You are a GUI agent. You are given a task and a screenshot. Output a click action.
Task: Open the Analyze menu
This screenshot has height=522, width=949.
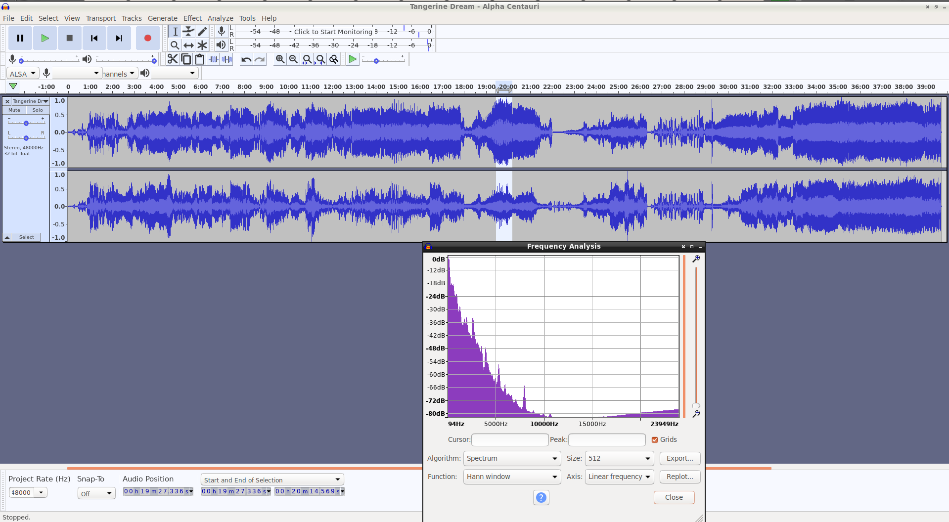point(220,18)
